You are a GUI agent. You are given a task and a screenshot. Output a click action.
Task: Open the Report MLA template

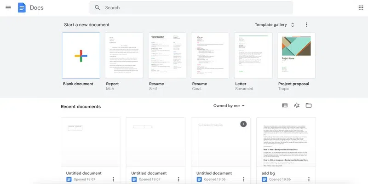click(124, 55)
